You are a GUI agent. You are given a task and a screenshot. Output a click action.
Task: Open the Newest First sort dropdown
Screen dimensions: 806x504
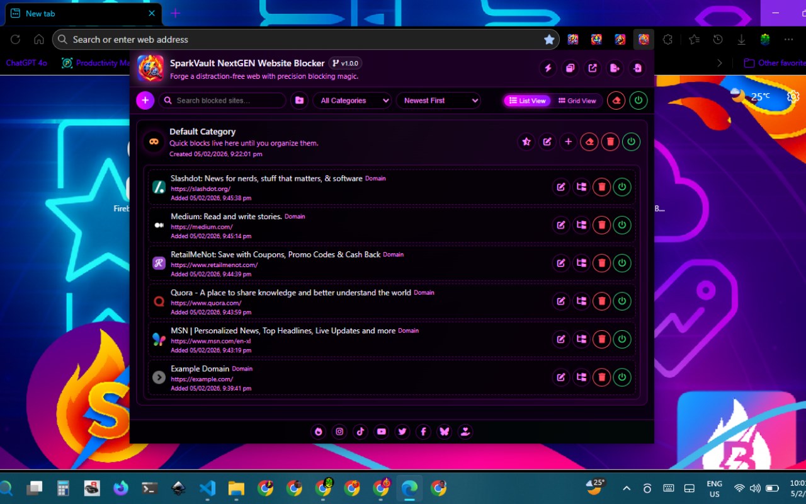tap(438, 100)
